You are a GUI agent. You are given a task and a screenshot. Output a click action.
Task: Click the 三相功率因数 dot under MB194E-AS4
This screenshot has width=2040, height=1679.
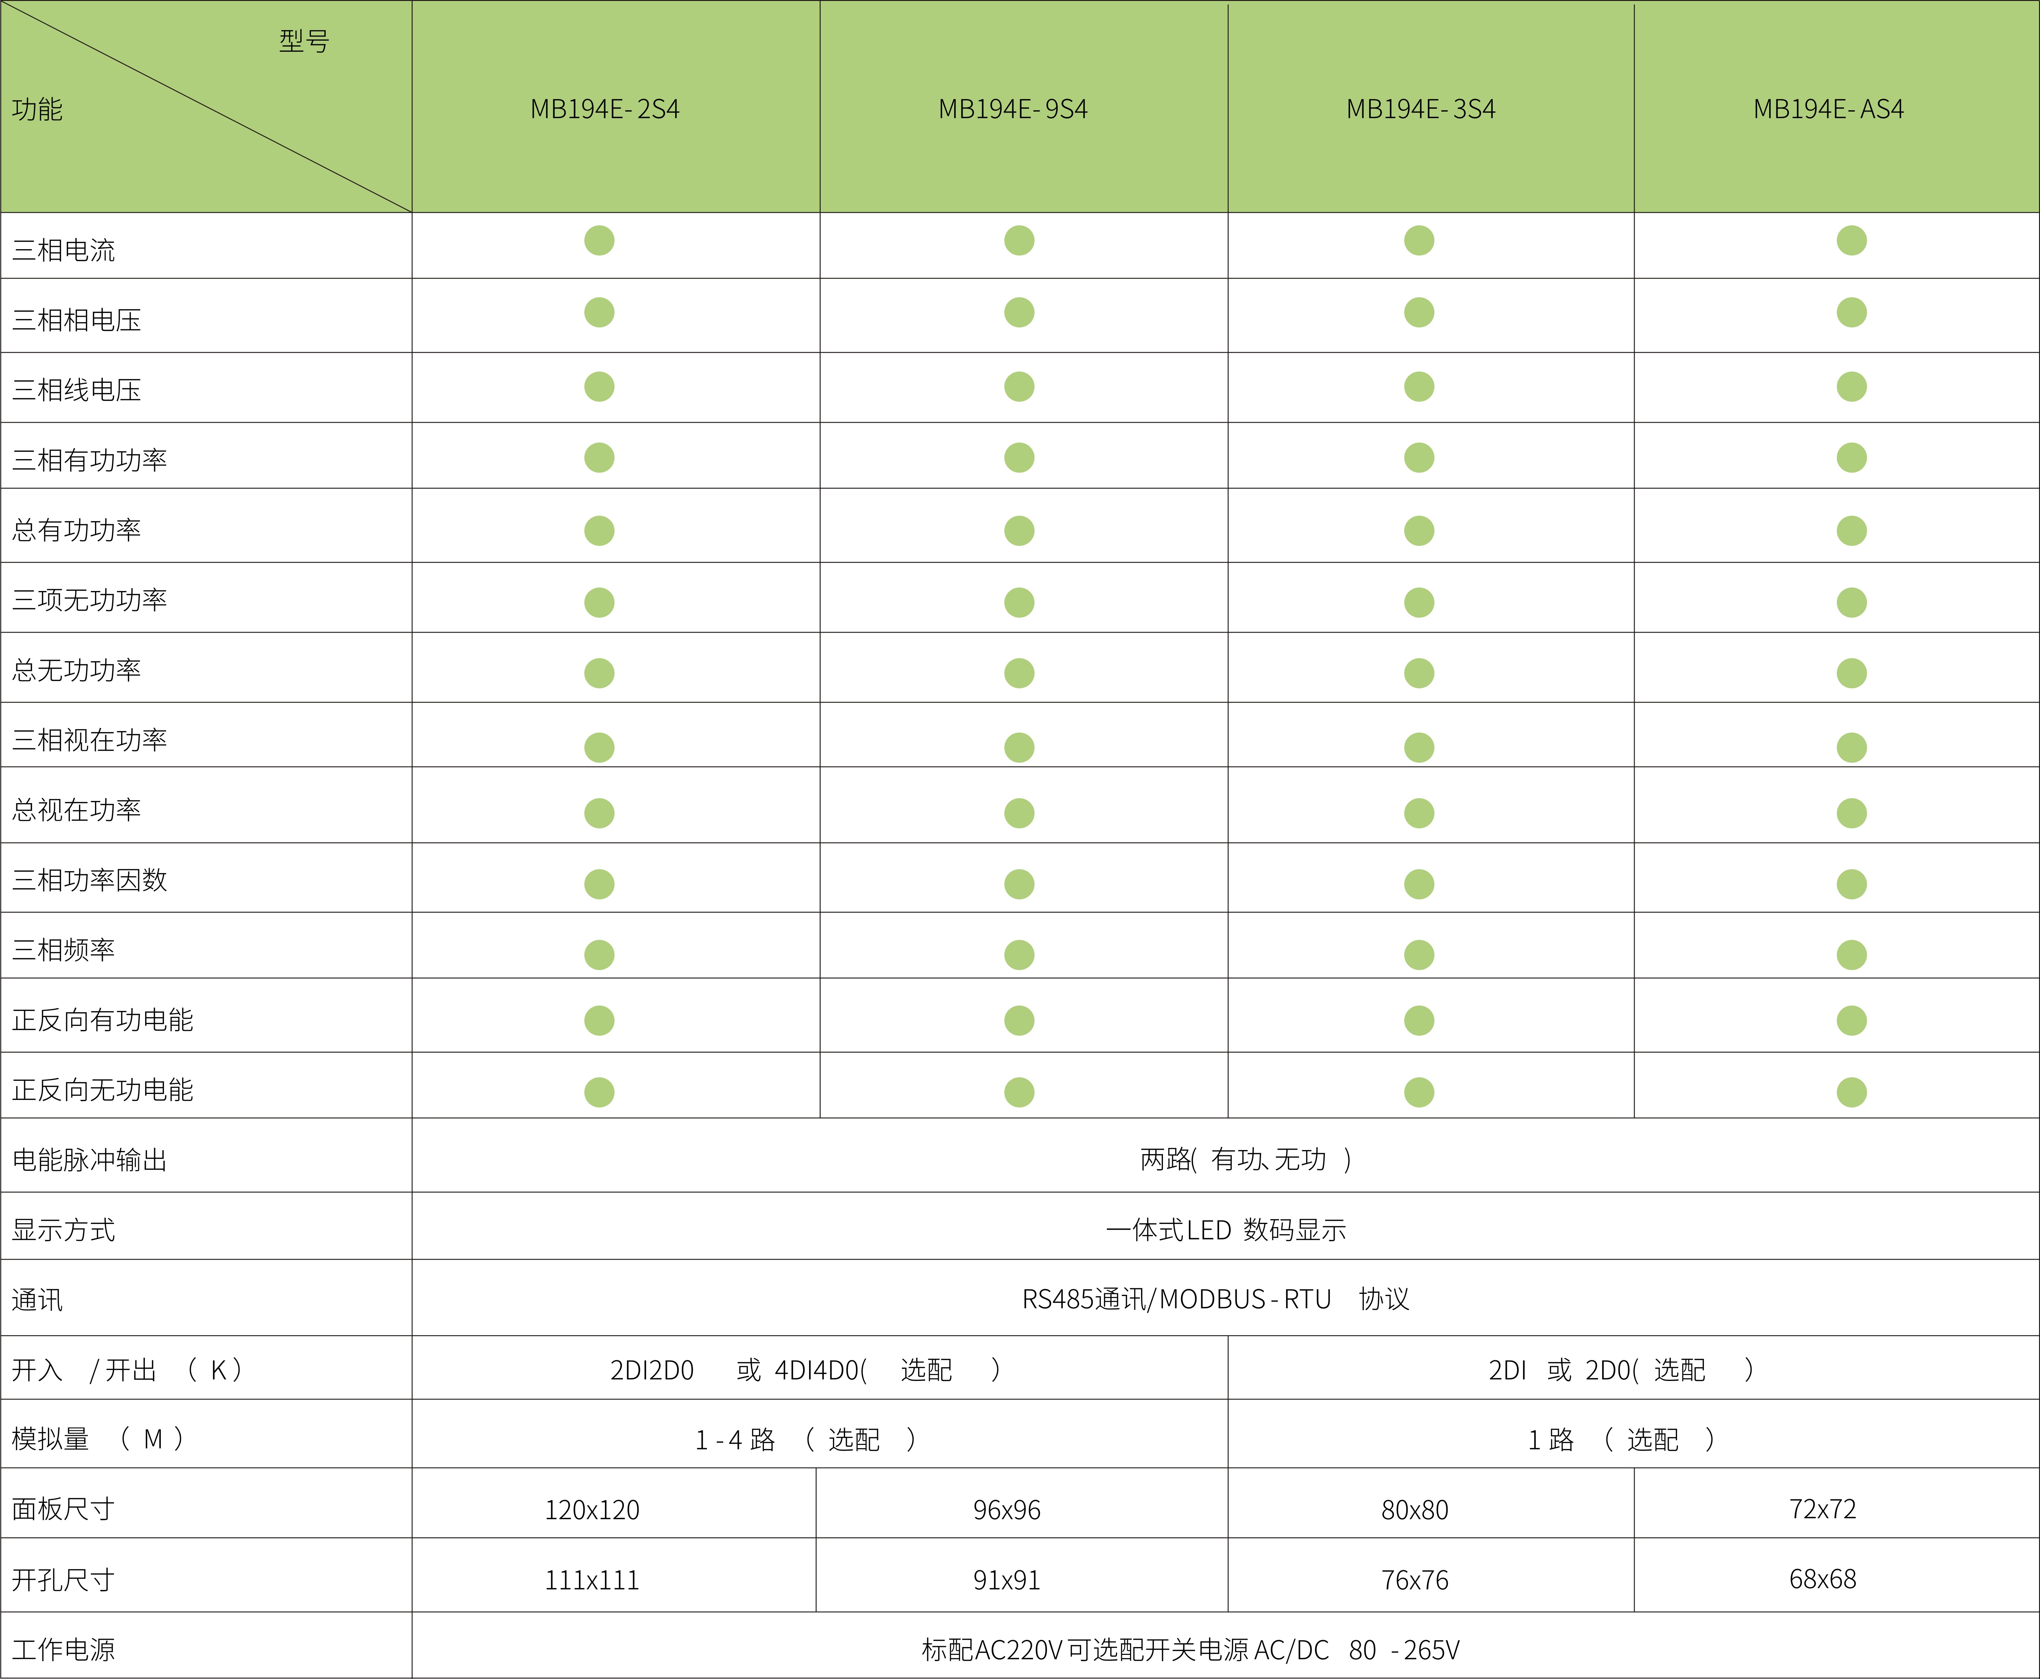point(1851,884)
